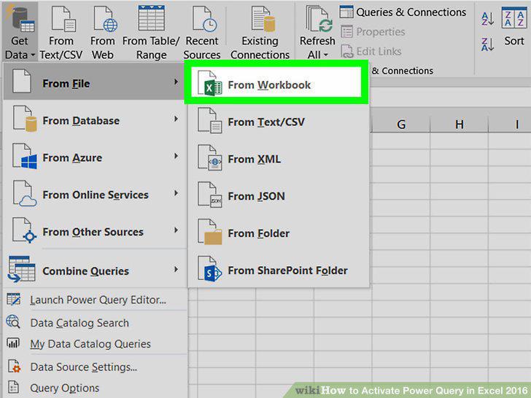This screenshot has height=398, width=531.
Task: Click the Existing Connections label
Action: tap(260, 47)
